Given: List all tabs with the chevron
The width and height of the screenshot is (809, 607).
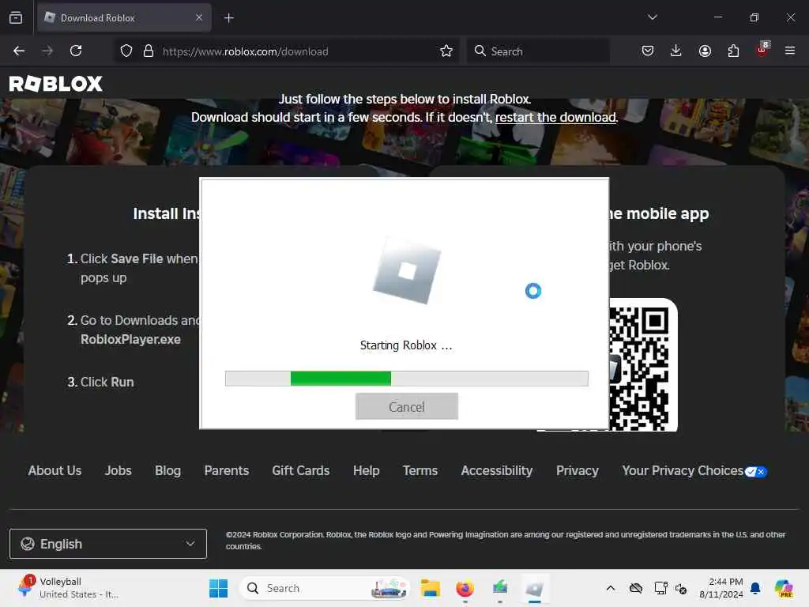Looking at the screenshot, I should (652, 17).
